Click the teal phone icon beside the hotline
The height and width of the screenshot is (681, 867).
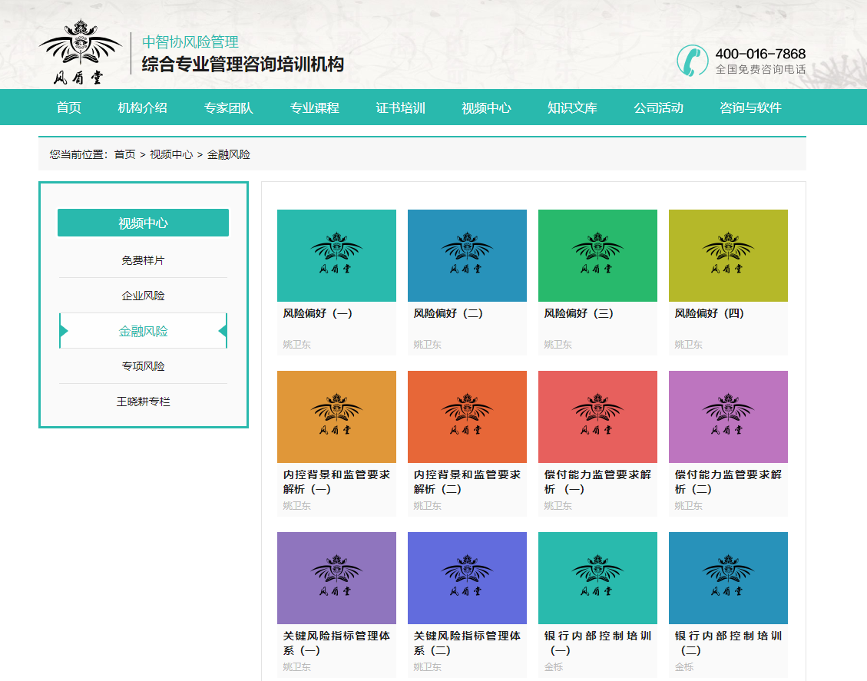coord(692,60)
